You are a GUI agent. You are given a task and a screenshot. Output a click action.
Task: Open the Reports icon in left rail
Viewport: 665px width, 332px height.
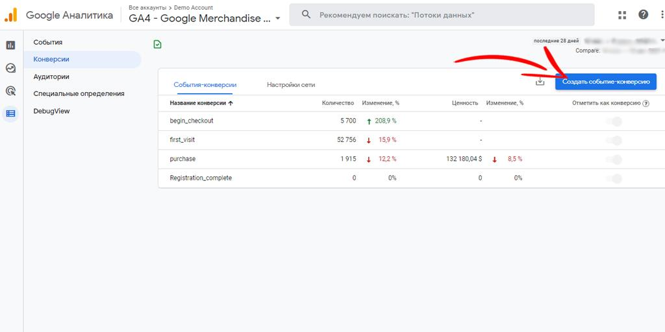tap(10, 45)
